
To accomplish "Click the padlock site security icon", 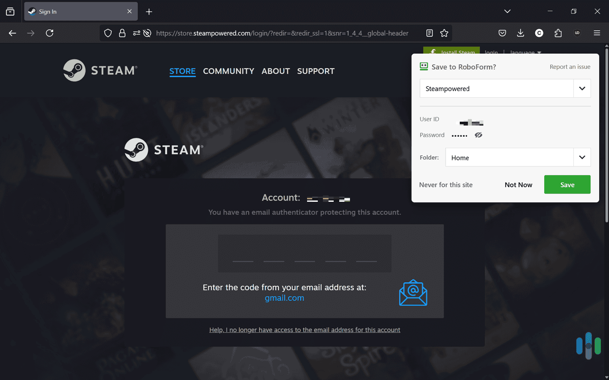I will click(x=122, y=33).
